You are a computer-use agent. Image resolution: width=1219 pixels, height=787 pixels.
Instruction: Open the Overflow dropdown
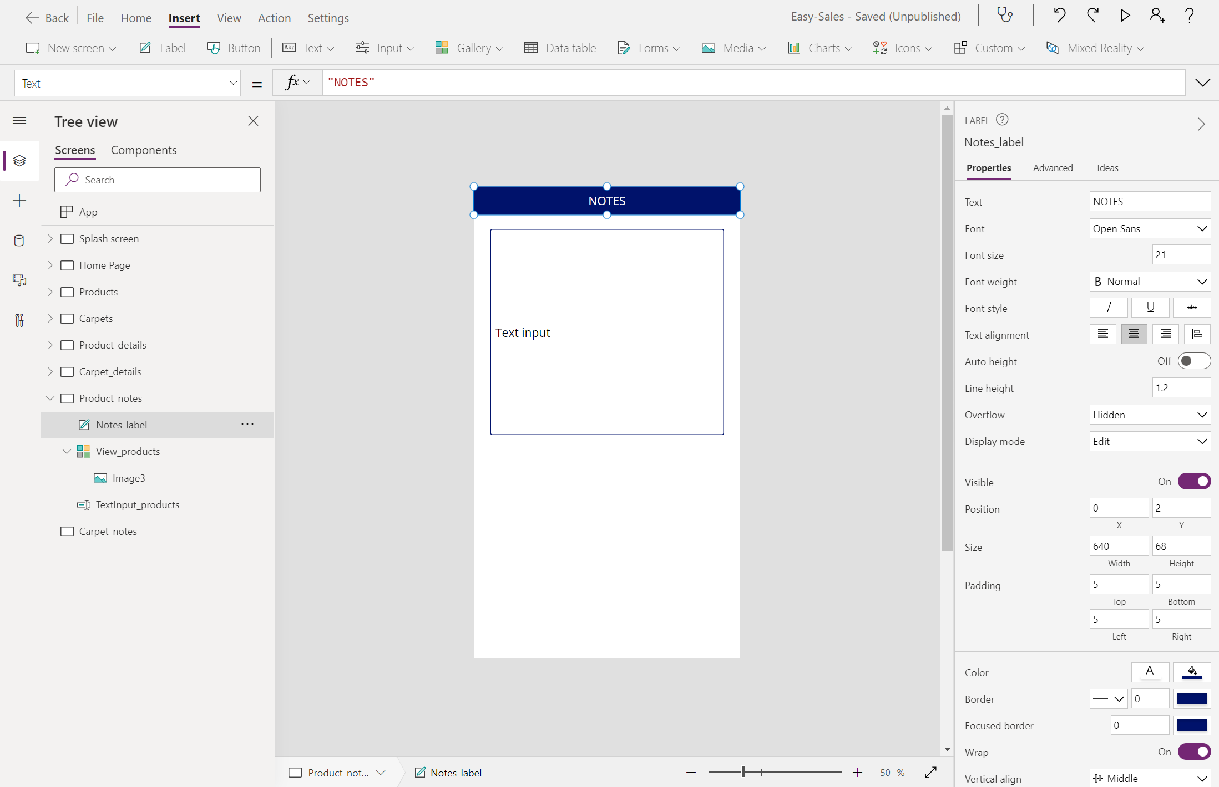tap(1149, 415)
